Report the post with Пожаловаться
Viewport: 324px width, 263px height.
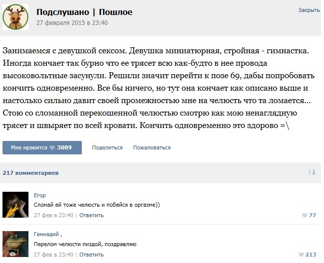[x=152, y=147]
